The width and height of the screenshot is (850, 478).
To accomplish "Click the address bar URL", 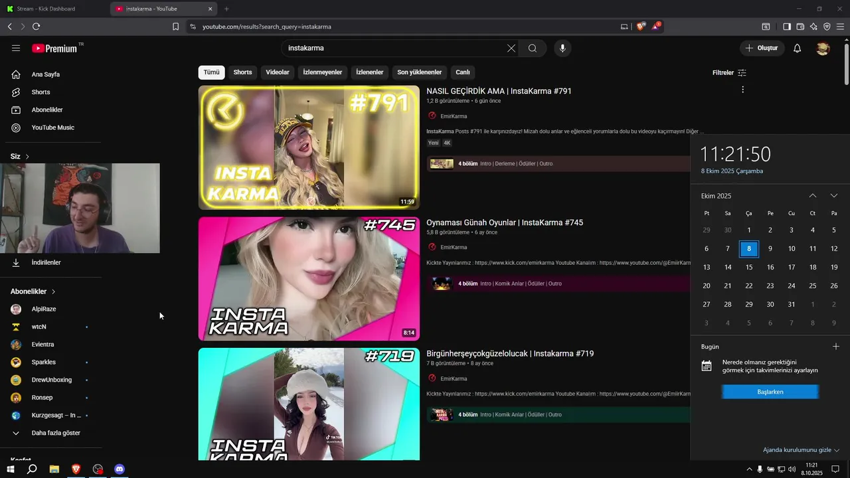I will pos(267,27).
